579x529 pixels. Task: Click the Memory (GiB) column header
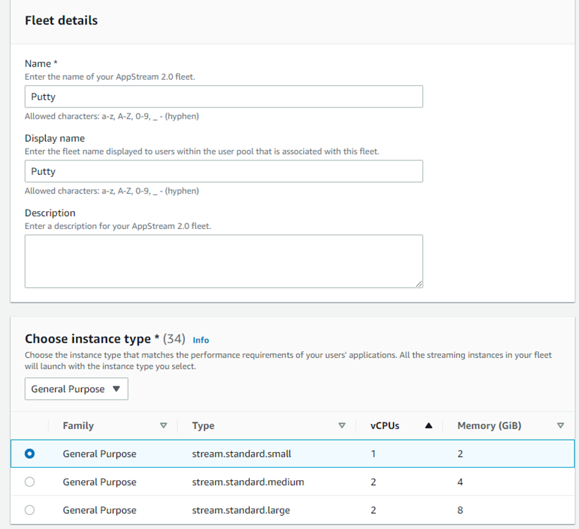[x=489, y=426]
